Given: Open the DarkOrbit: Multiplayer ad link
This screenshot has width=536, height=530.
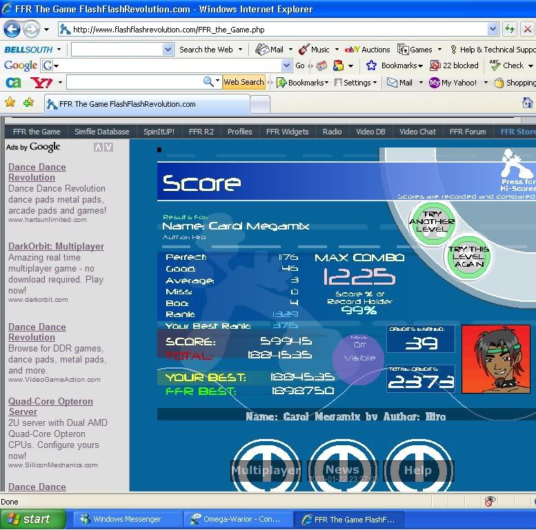Looking at the screenshot, I should point(56,246).
